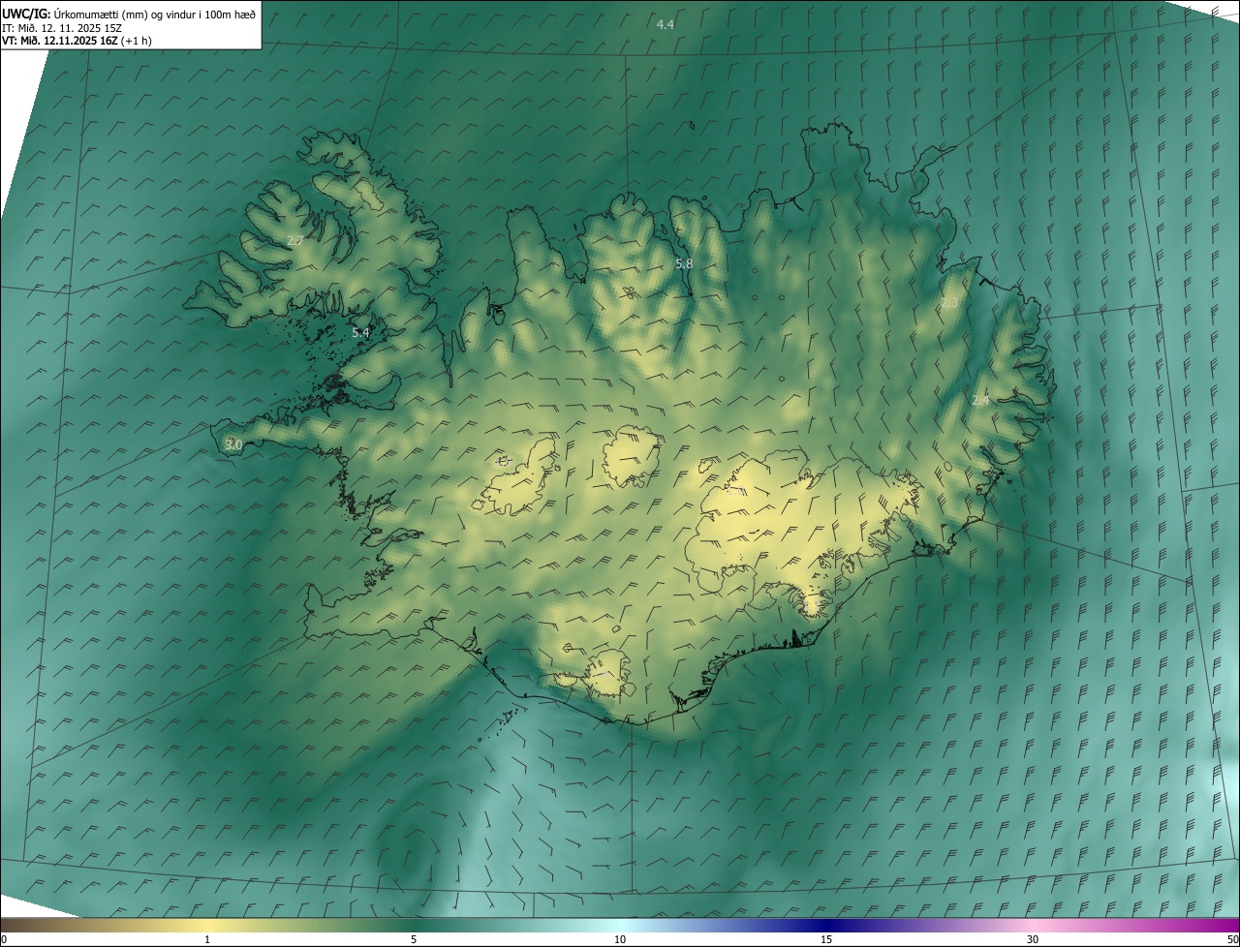Screen dimensions: 1240x947
Task: Click the colorbar tick label 5
Action: coord(414,939)
